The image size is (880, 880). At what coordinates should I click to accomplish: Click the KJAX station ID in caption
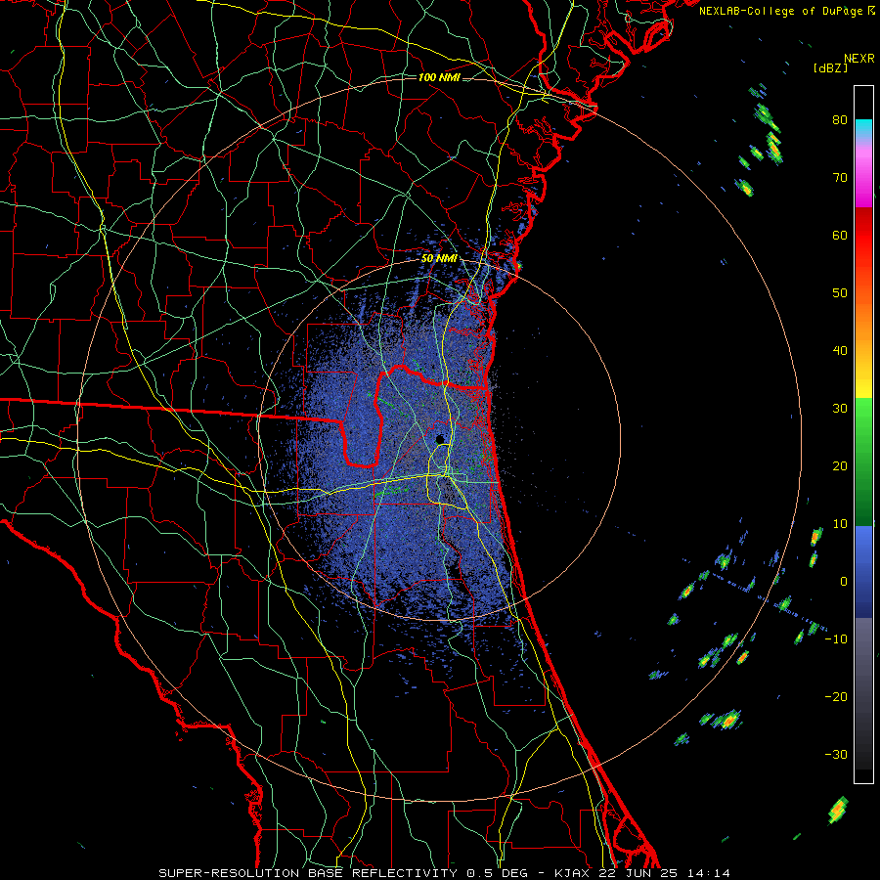pos(572,873)
